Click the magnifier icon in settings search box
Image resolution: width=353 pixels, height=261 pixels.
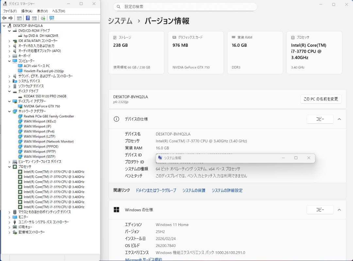click(x=118, y=7)
